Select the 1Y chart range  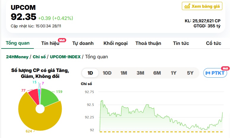(174, 73)
